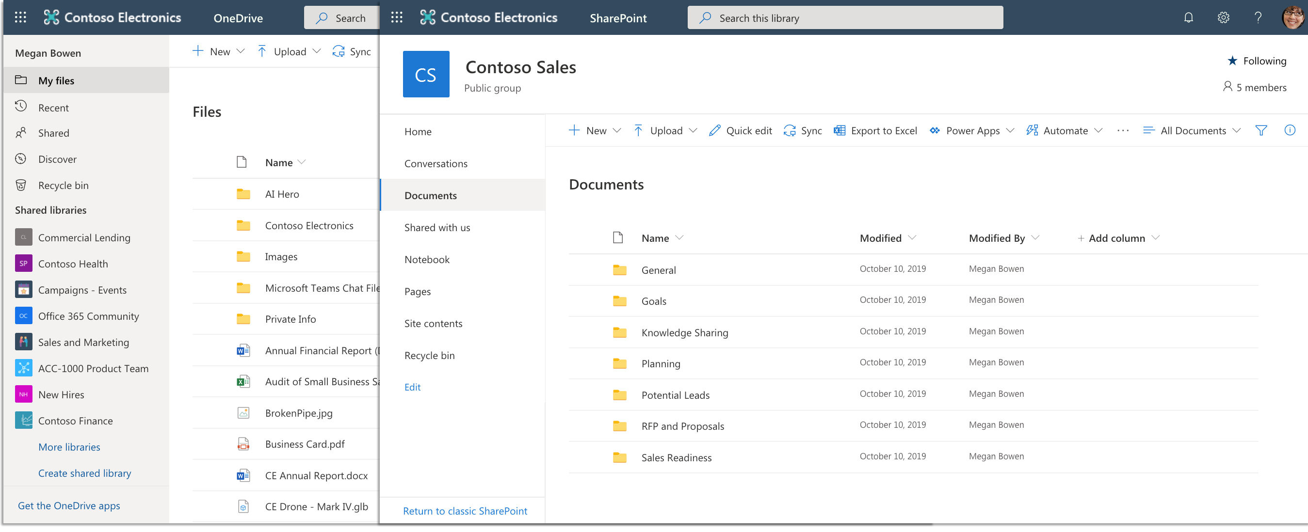Open the AI Hero folder in OneDrive
1308x532 pixels.
tap(282, 194)
